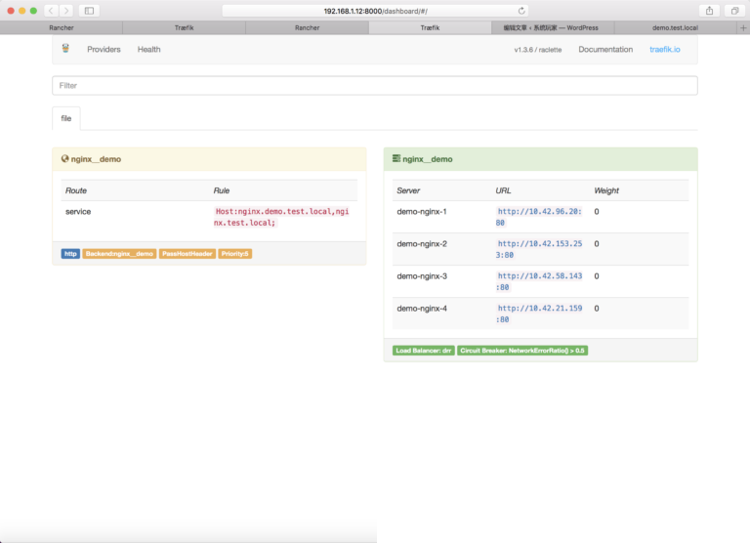The image size is (750, 543).
Task: Click the v1.3.6 / raclette version text
Action: (538, 50)
